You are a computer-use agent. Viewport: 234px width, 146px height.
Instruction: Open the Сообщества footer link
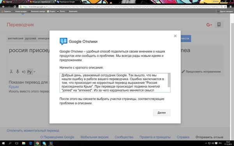[124, 137]
